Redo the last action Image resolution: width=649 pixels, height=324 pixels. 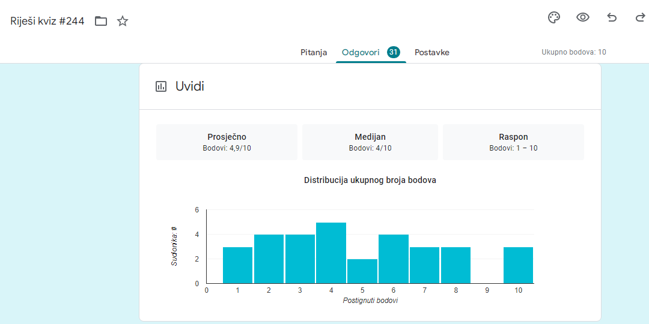tap(640, 17)
